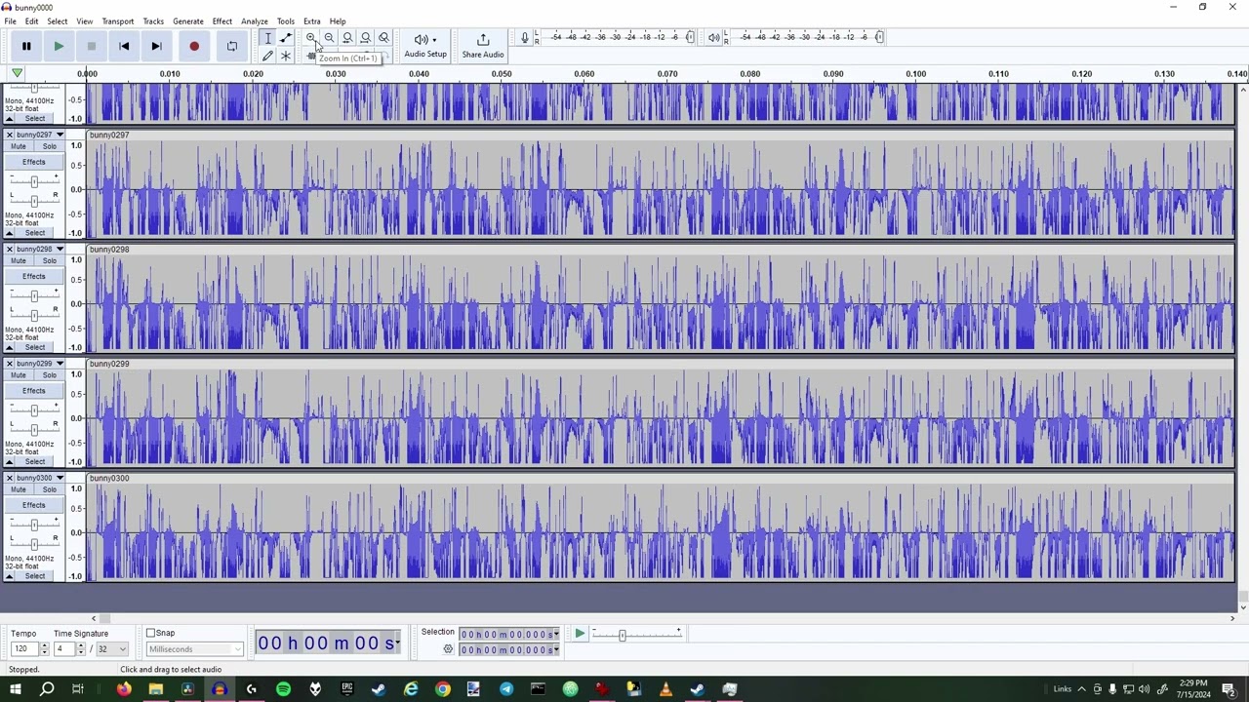1249x702 pixels.
Task: Click the microphone record meter icon
Action: tap(525, 38)
